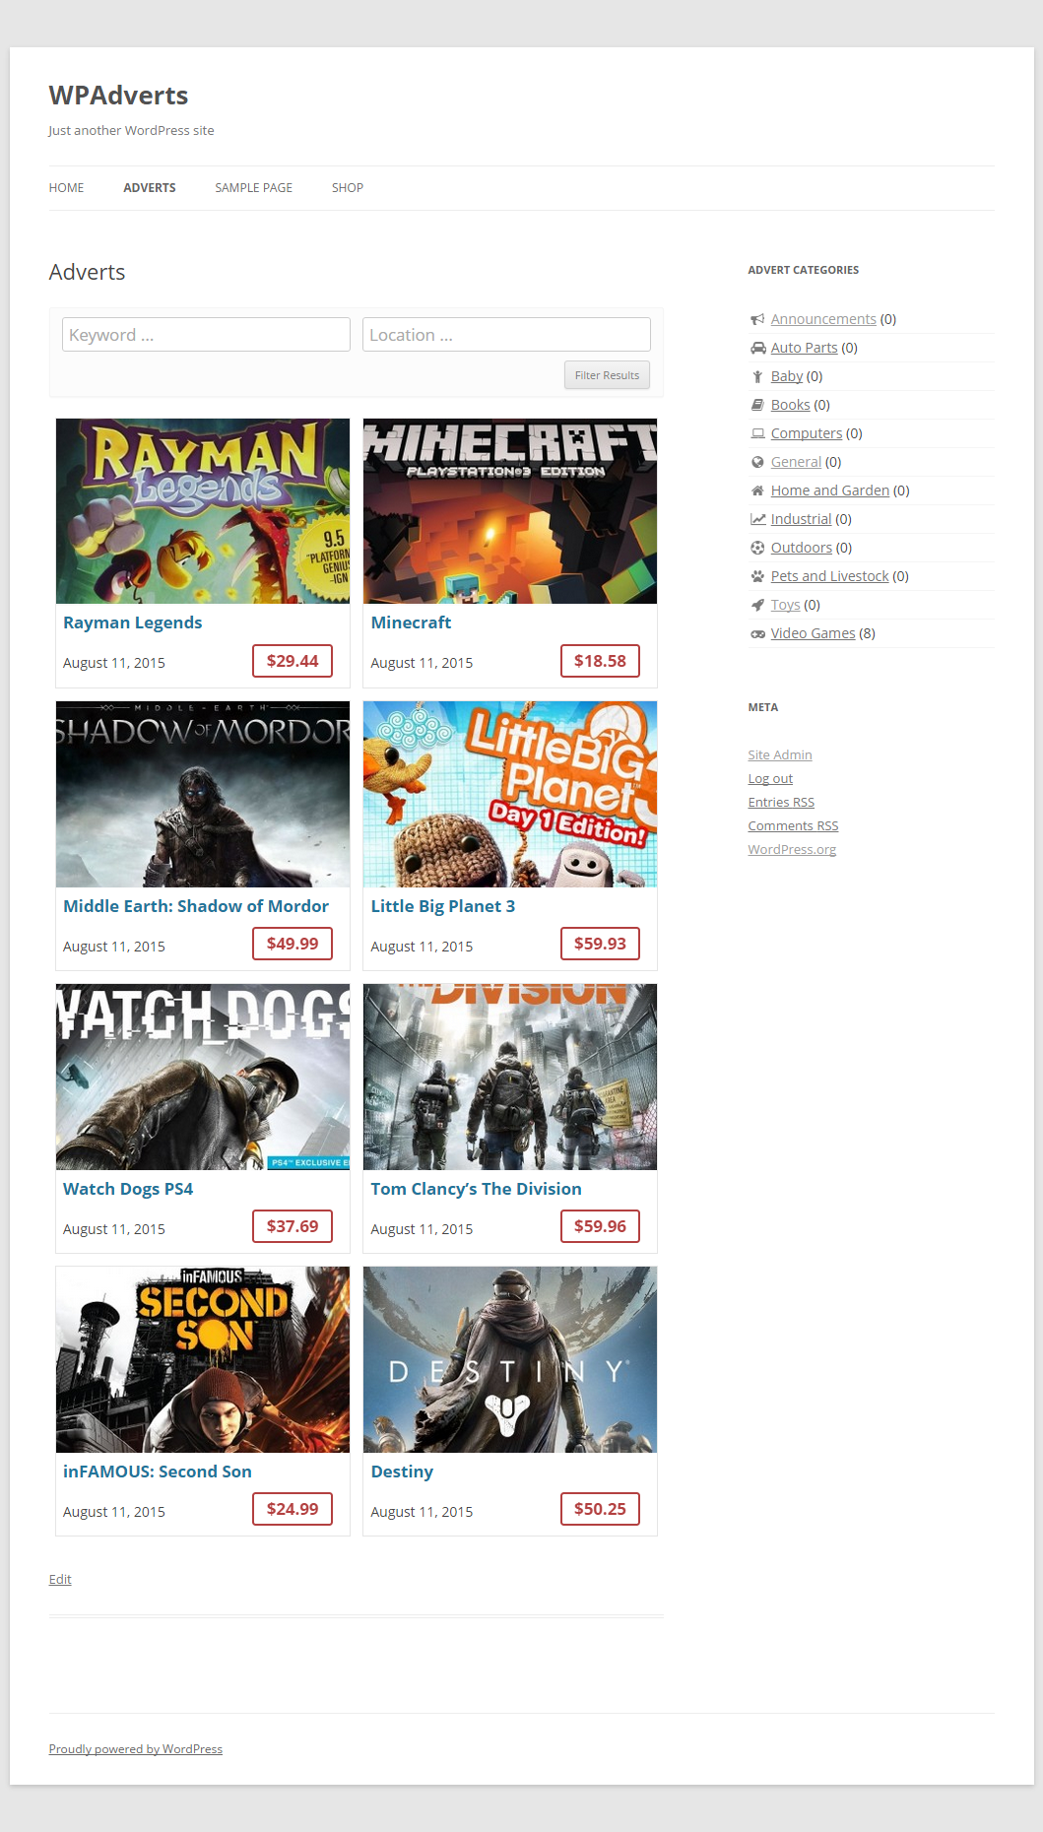Click the $37.69 price tag

click(x=293, y=1226)
